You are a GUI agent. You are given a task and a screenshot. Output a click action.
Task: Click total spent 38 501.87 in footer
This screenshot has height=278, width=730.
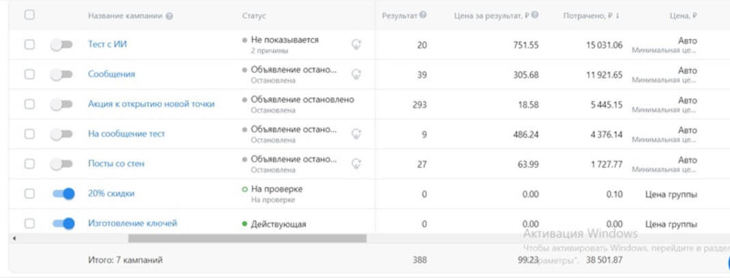pos(604,260)
